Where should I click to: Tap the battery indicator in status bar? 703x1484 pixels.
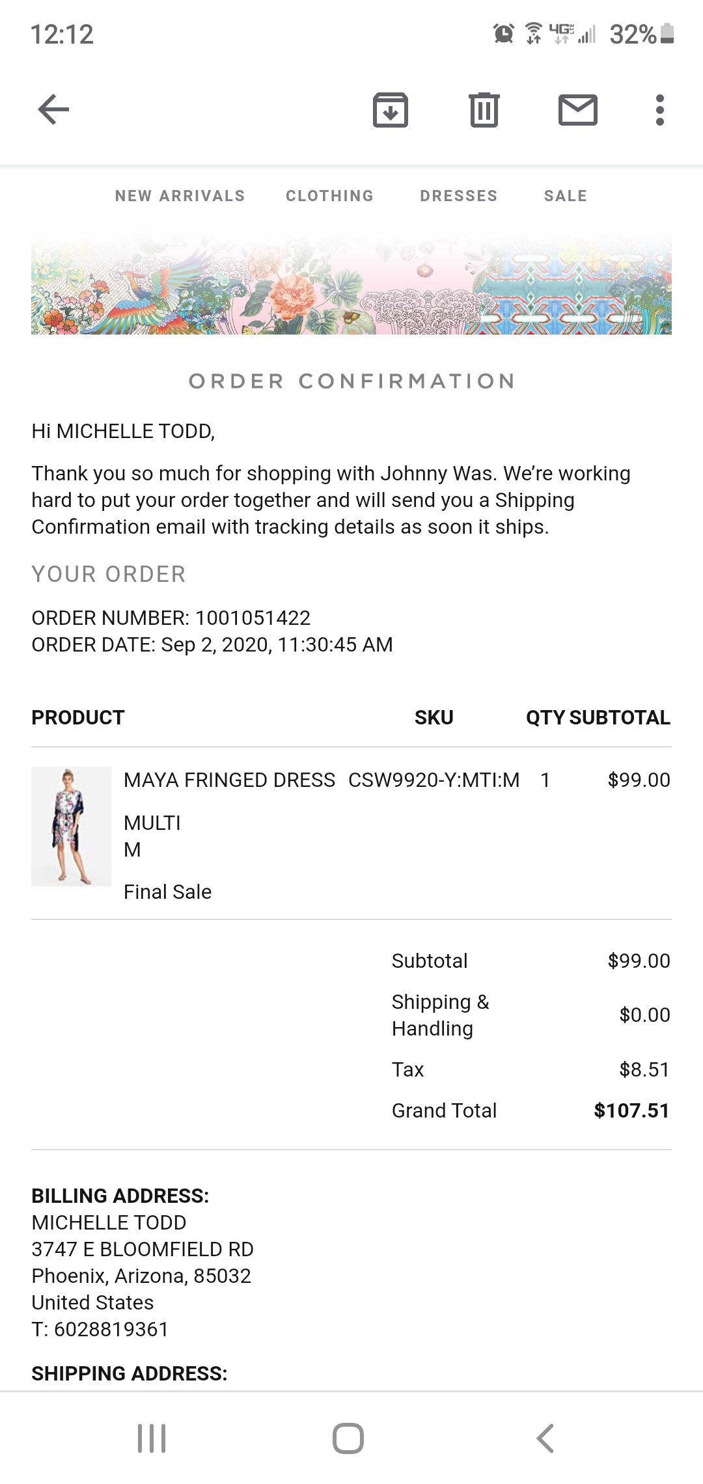tap(667, 33)
